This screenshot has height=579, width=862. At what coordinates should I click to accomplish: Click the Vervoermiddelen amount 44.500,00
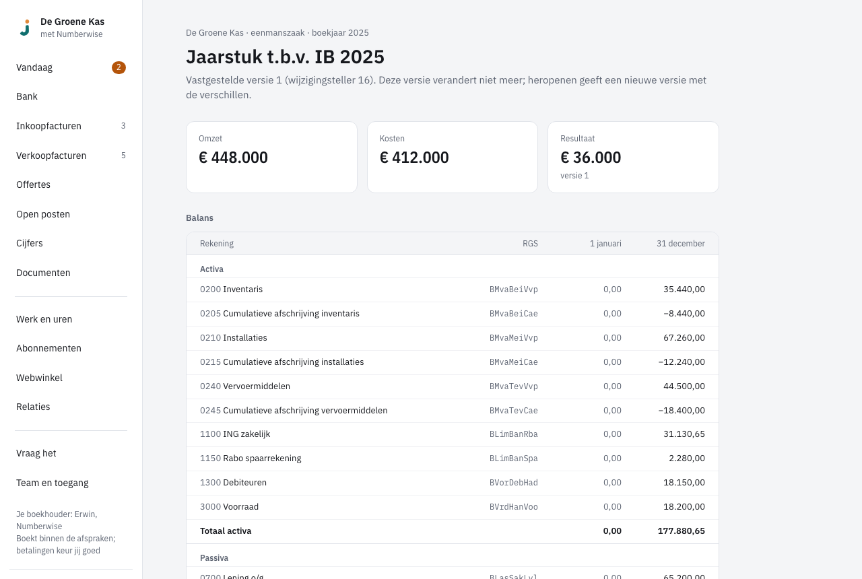pos(684,386)
